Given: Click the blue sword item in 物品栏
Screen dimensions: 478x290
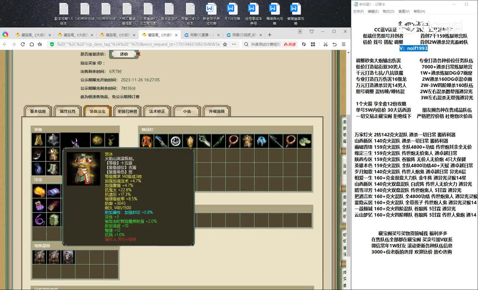Looking at the screenshot, I should click(x=161, y=141).
